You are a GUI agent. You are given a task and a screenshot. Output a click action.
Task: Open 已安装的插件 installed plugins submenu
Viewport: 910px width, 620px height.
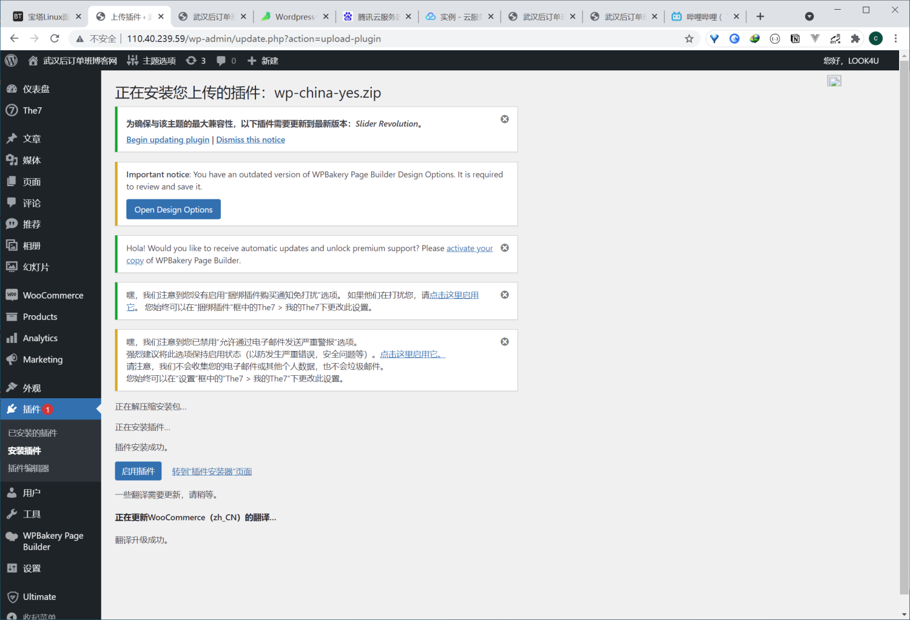(33, 433)
